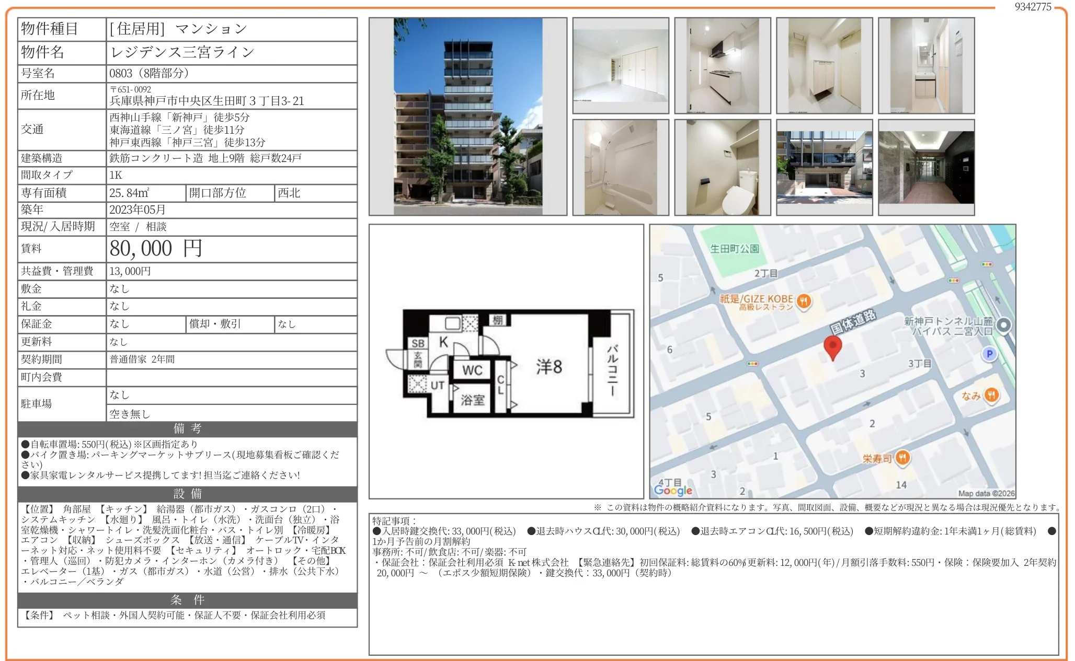This screenshot has width=1075, height=661.
Task: Click the 生田町公園 park label on map
Action: pyautogui.click(x=734, y=249)
